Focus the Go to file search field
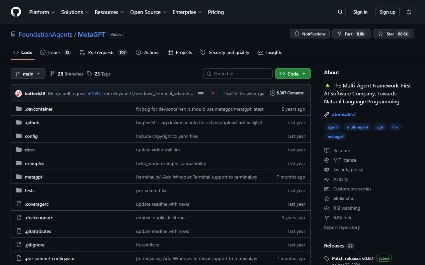Viewport: 425px width, 265px height. pos(238,74)
